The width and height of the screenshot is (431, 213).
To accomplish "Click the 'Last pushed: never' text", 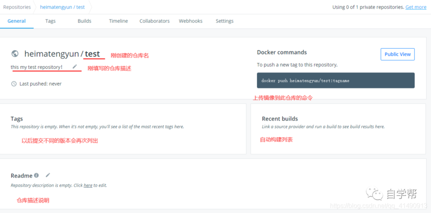I will tap(41, 84).
